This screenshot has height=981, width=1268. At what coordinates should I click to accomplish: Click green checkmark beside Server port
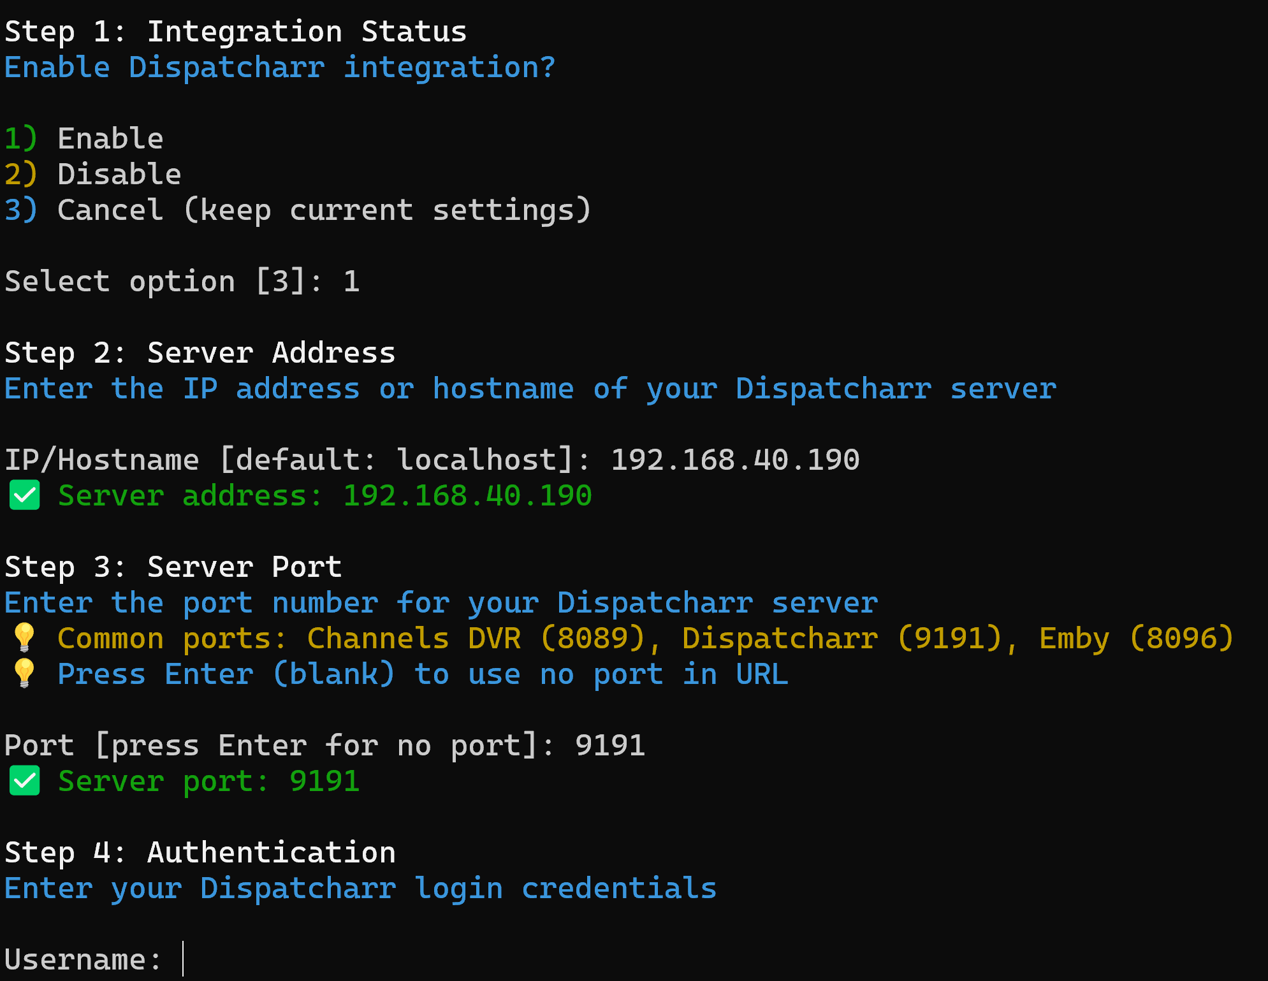25,781
